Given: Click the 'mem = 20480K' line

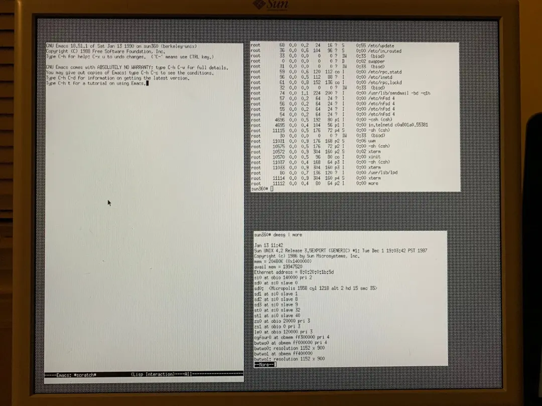Looking at the screenshot, I should [283, 261].
